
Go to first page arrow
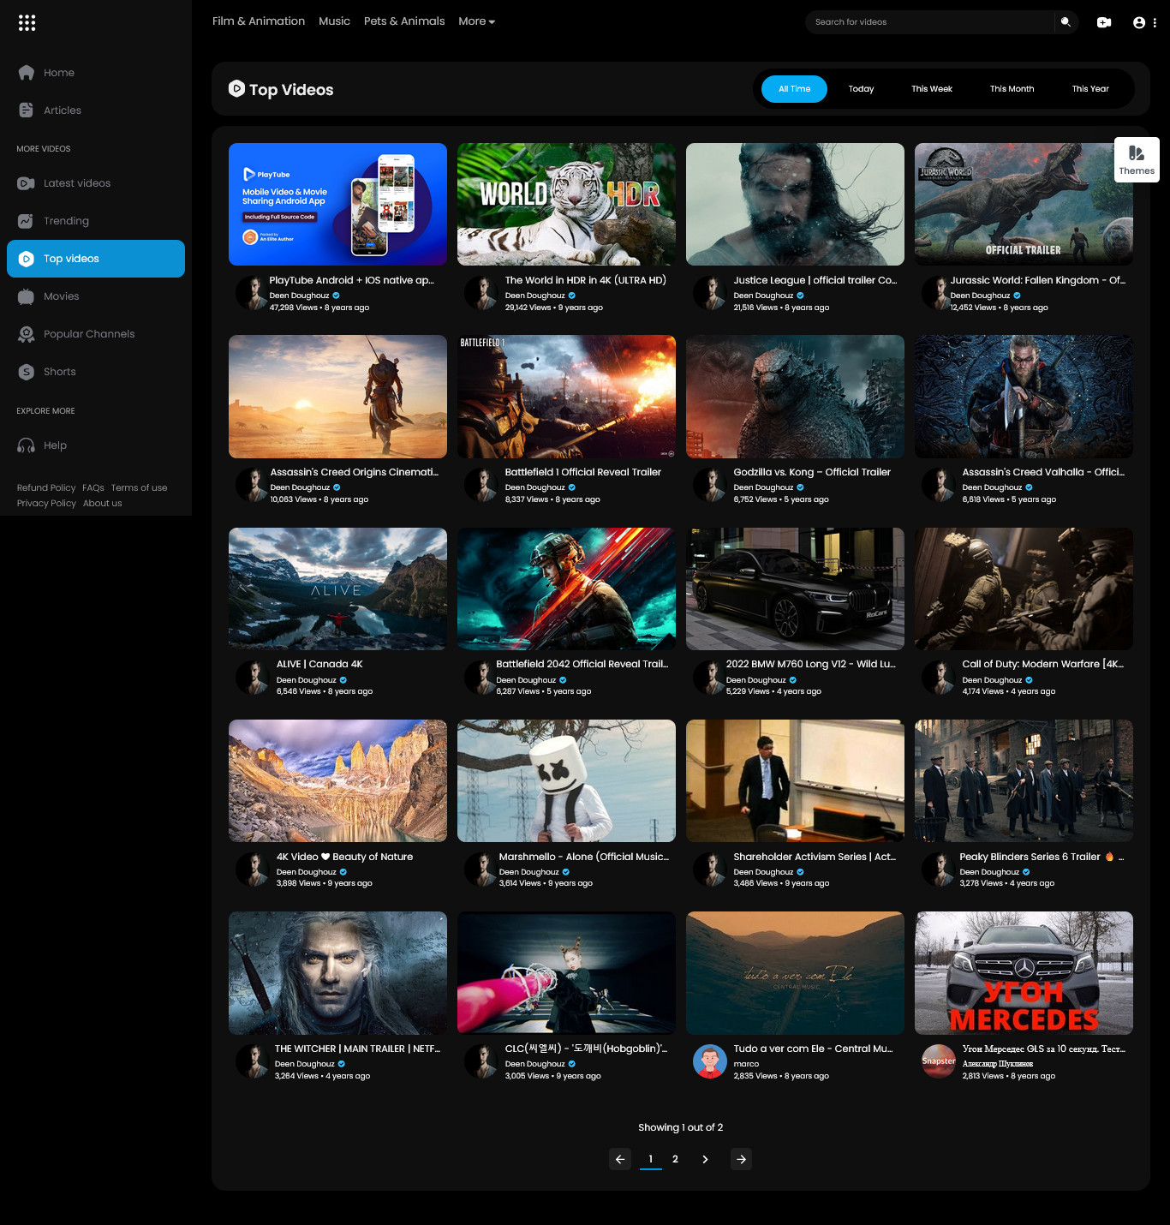coord(620,1159)
